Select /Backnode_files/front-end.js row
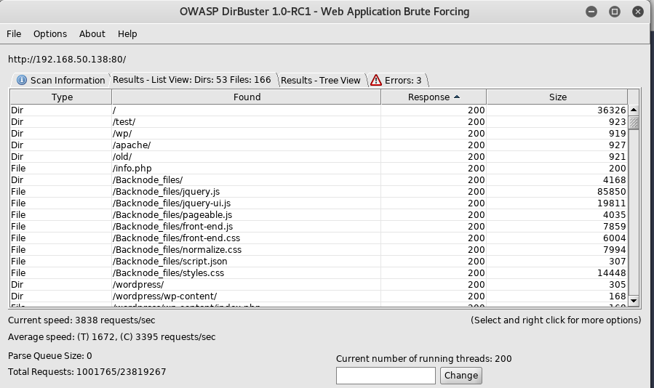Viewport: 654px width, 388px height. coord(319,227)
